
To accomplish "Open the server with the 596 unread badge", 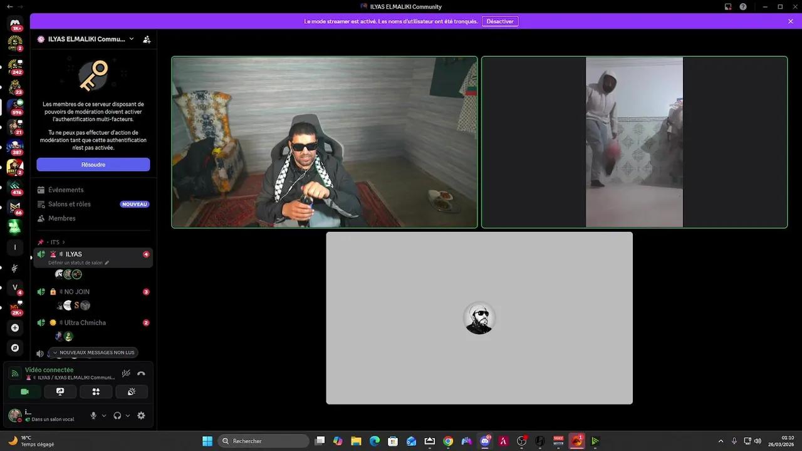I will pos(15,106).
